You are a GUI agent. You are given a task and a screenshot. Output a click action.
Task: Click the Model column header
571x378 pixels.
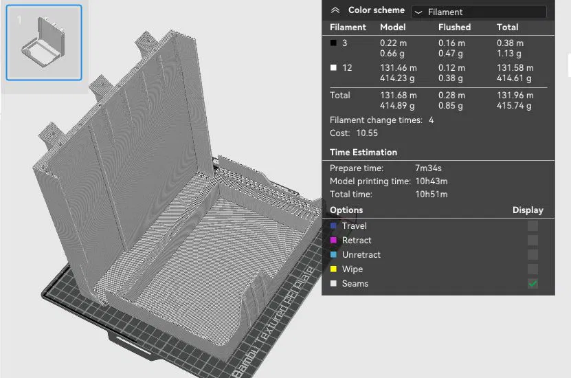392,27
